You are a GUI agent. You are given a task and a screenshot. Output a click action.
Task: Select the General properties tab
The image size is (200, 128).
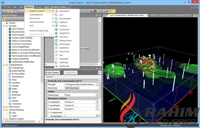coord(49,77)
